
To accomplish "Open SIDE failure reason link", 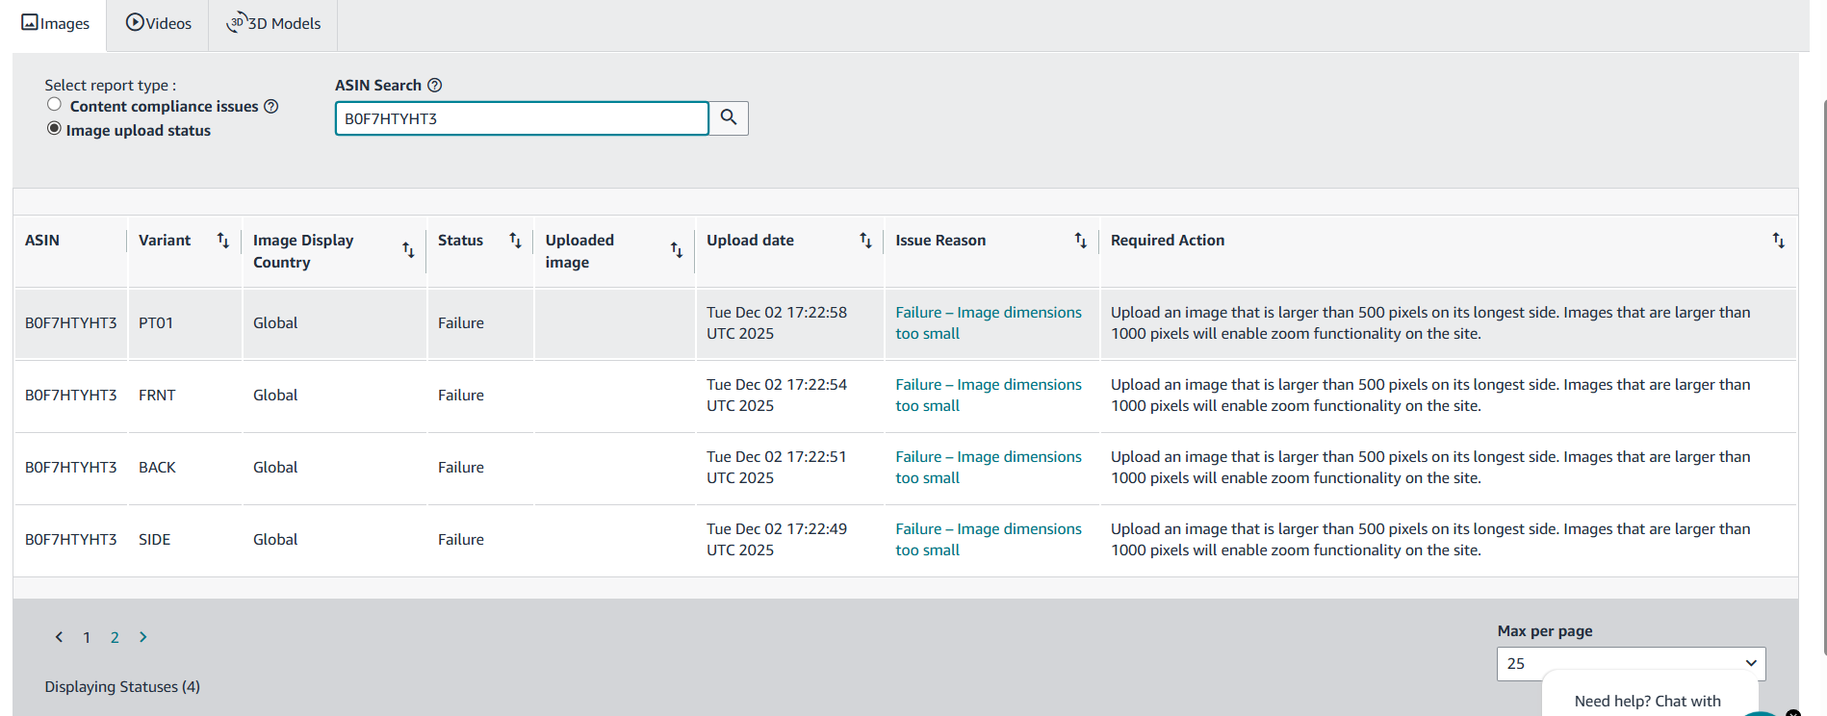I will pyautogui.click(x=989, y=540).
